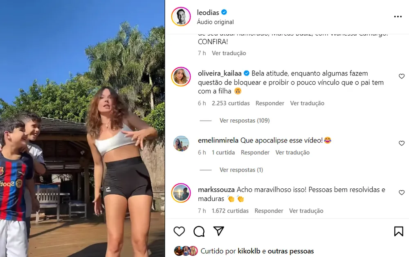The width and height of the screenshot is (409, 257).
Task: Open kikoklb profile from likes
Action: 249,251
